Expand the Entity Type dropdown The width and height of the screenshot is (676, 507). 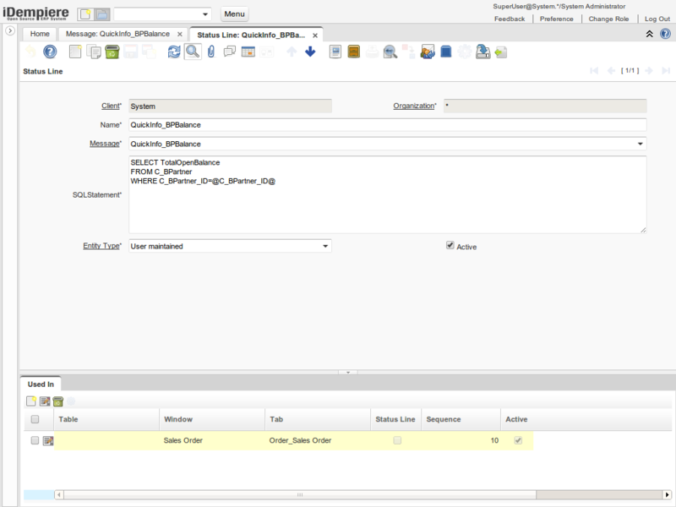(x=325, y=247)
